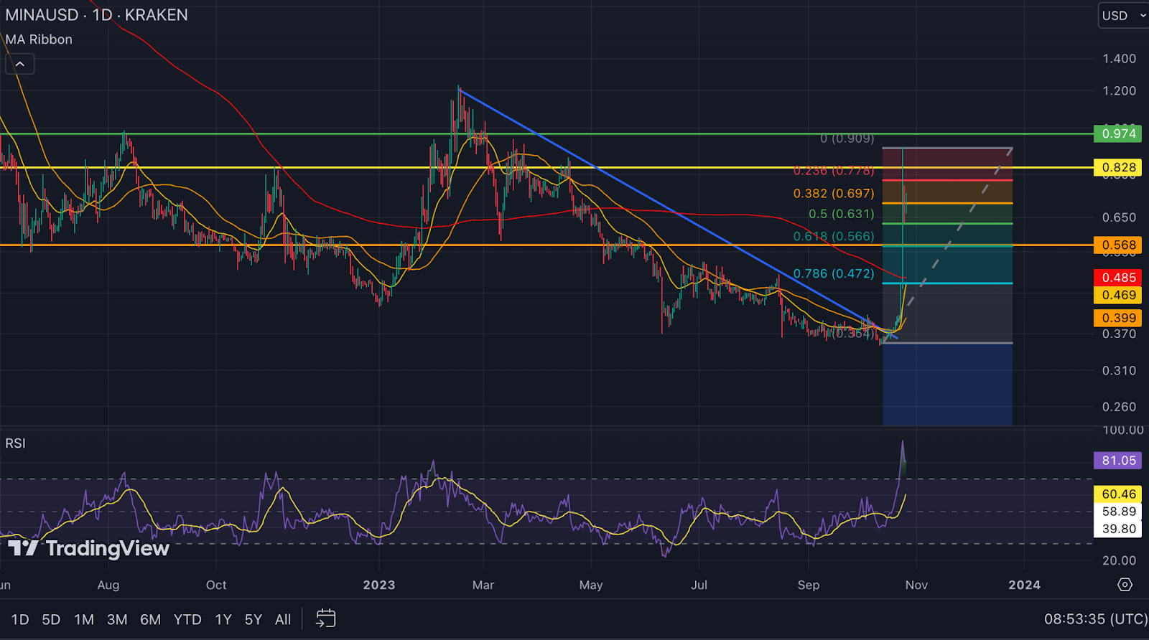Show the 5Y range
The height and width of the screenshot is (640, 1149).
(x=253, y=619)
